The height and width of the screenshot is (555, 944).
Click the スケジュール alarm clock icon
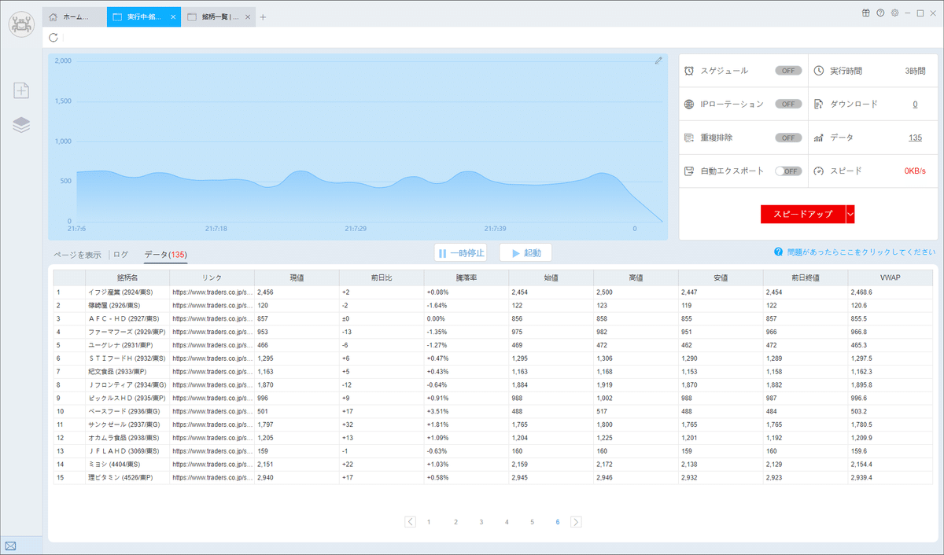point(689,71)
